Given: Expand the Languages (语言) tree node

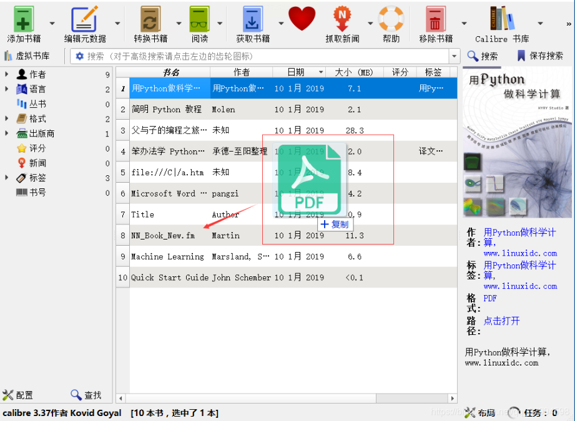Looking at the screenshot, I should 7,89.
